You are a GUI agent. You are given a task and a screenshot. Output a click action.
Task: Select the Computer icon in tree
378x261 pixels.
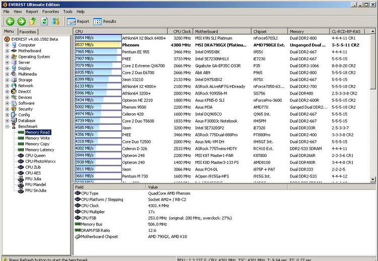[14, 45]
